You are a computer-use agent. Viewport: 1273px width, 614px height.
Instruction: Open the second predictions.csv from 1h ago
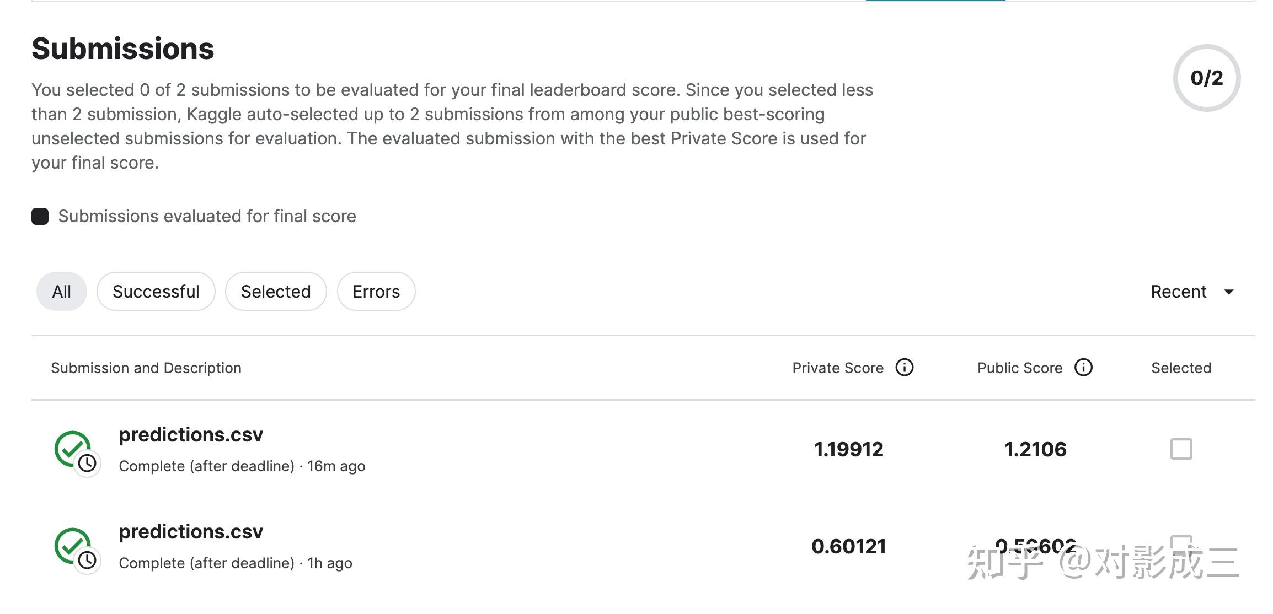click(191, 532)
